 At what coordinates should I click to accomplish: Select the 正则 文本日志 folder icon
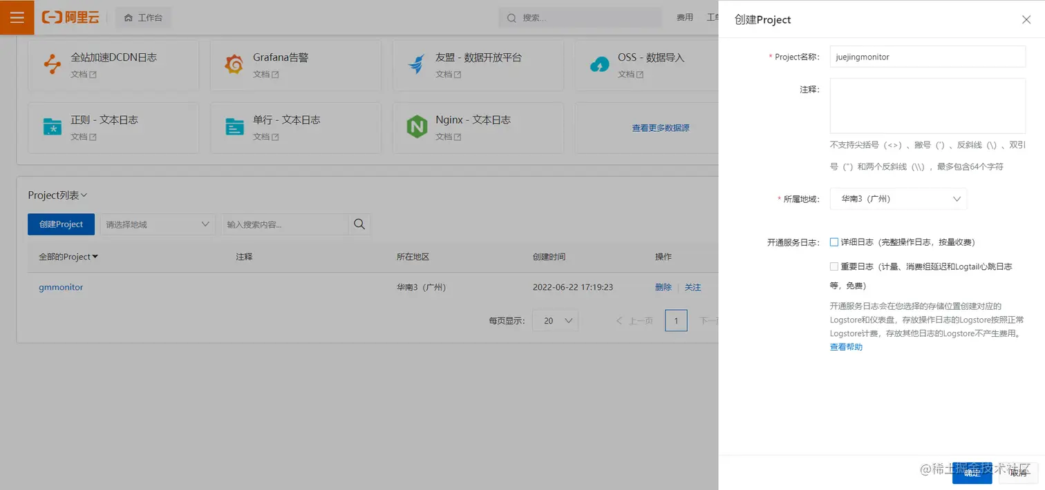tap(53, 127)
